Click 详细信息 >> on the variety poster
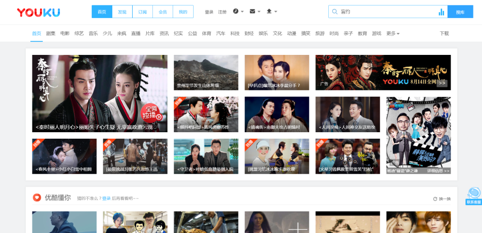Viewport: 482px width, 233px height. [x=439, y=171]
